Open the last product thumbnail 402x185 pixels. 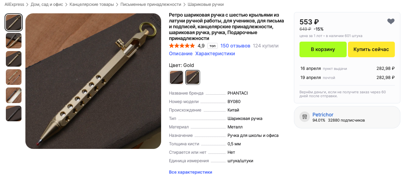14,113
